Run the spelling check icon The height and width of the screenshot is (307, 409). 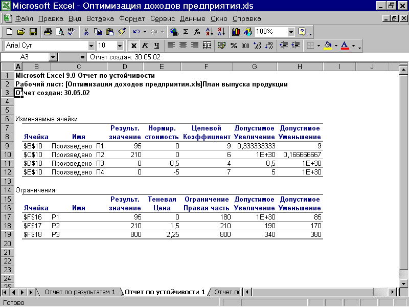[x=71, y=32]
